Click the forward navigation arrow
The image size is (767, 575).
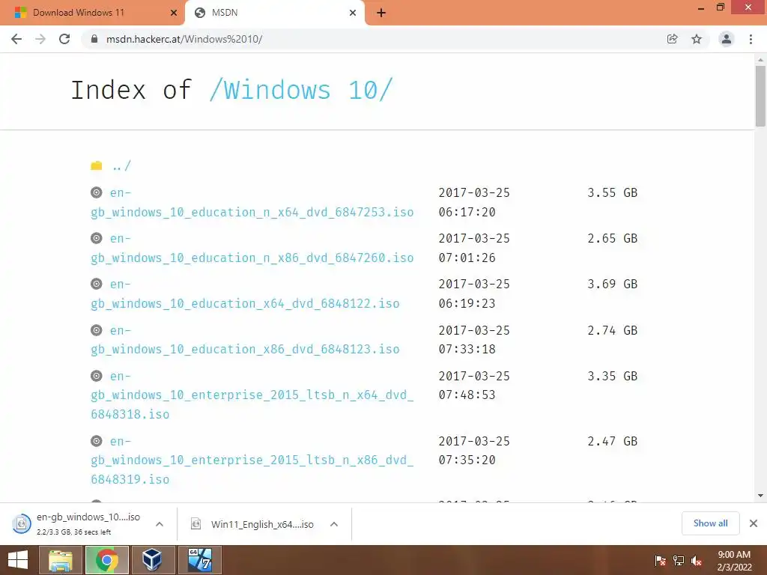coord(40,39)
